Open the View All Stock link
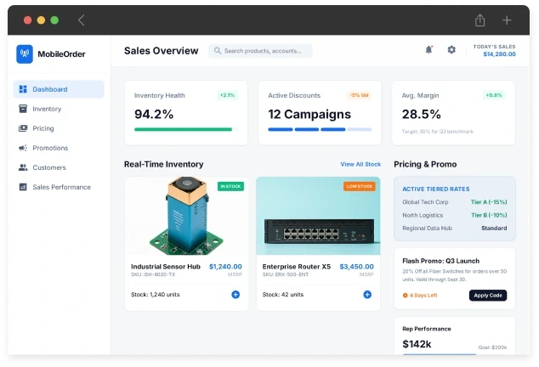539x367 pixels. click(x=360, y=164)
